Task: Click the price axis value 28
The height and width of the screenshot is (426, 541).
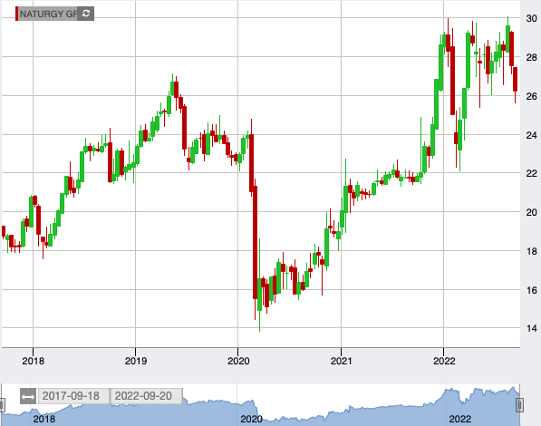Action: (531, 57)
